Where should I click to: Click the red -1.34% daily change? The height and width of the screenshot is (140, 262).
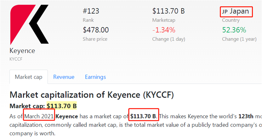(x=164, y=30)
